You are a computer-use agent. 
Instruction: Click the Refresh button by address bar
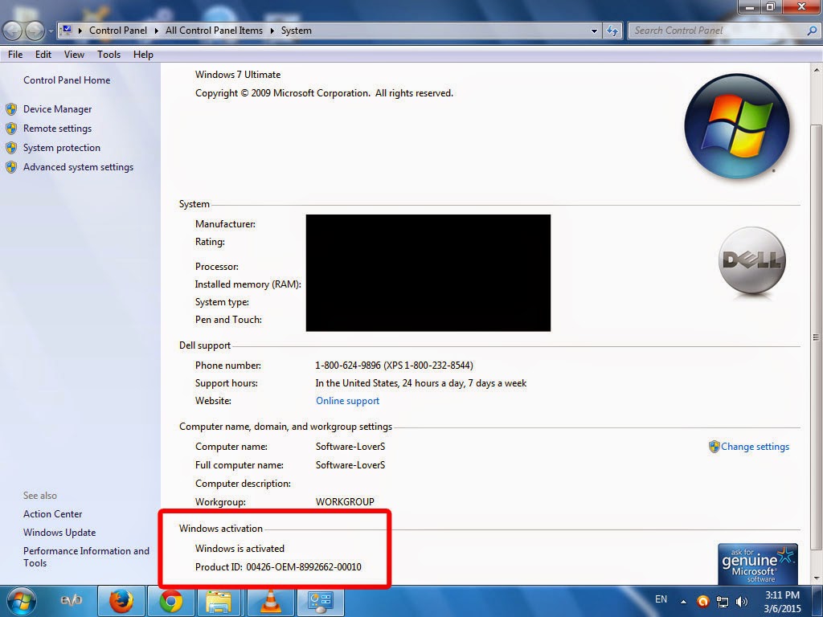click(612, 31)
